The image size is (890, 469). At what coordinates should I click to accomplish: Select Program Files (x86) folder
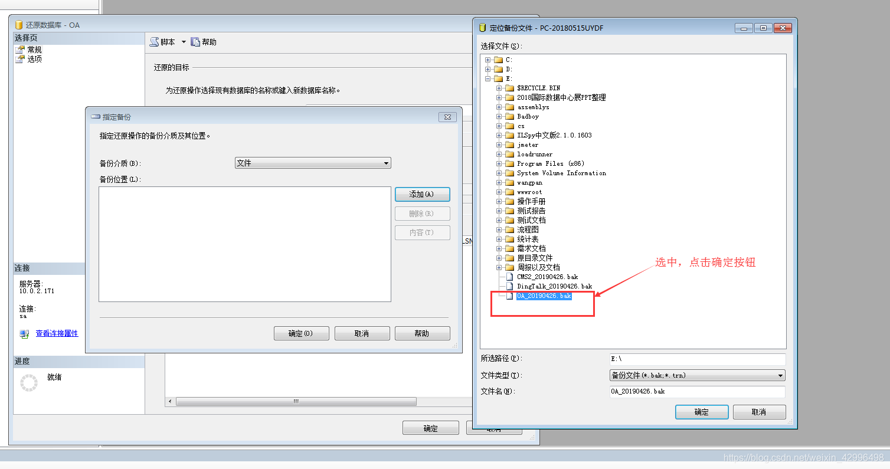(x=551, y=163)
